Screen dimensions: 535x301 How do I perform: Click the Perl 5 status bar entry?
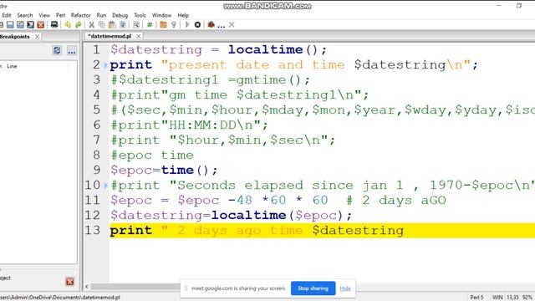coord(476,298)
